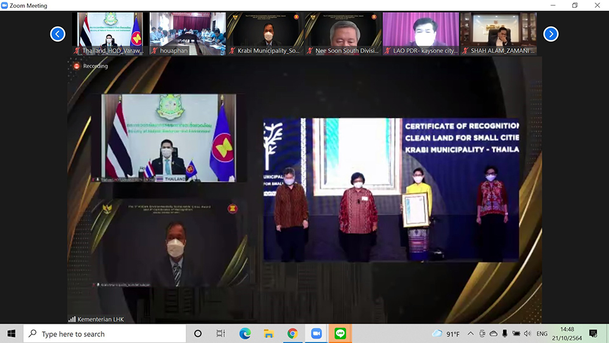Open the Windows Start menu

pyautogui.click(x=11, y=334)
